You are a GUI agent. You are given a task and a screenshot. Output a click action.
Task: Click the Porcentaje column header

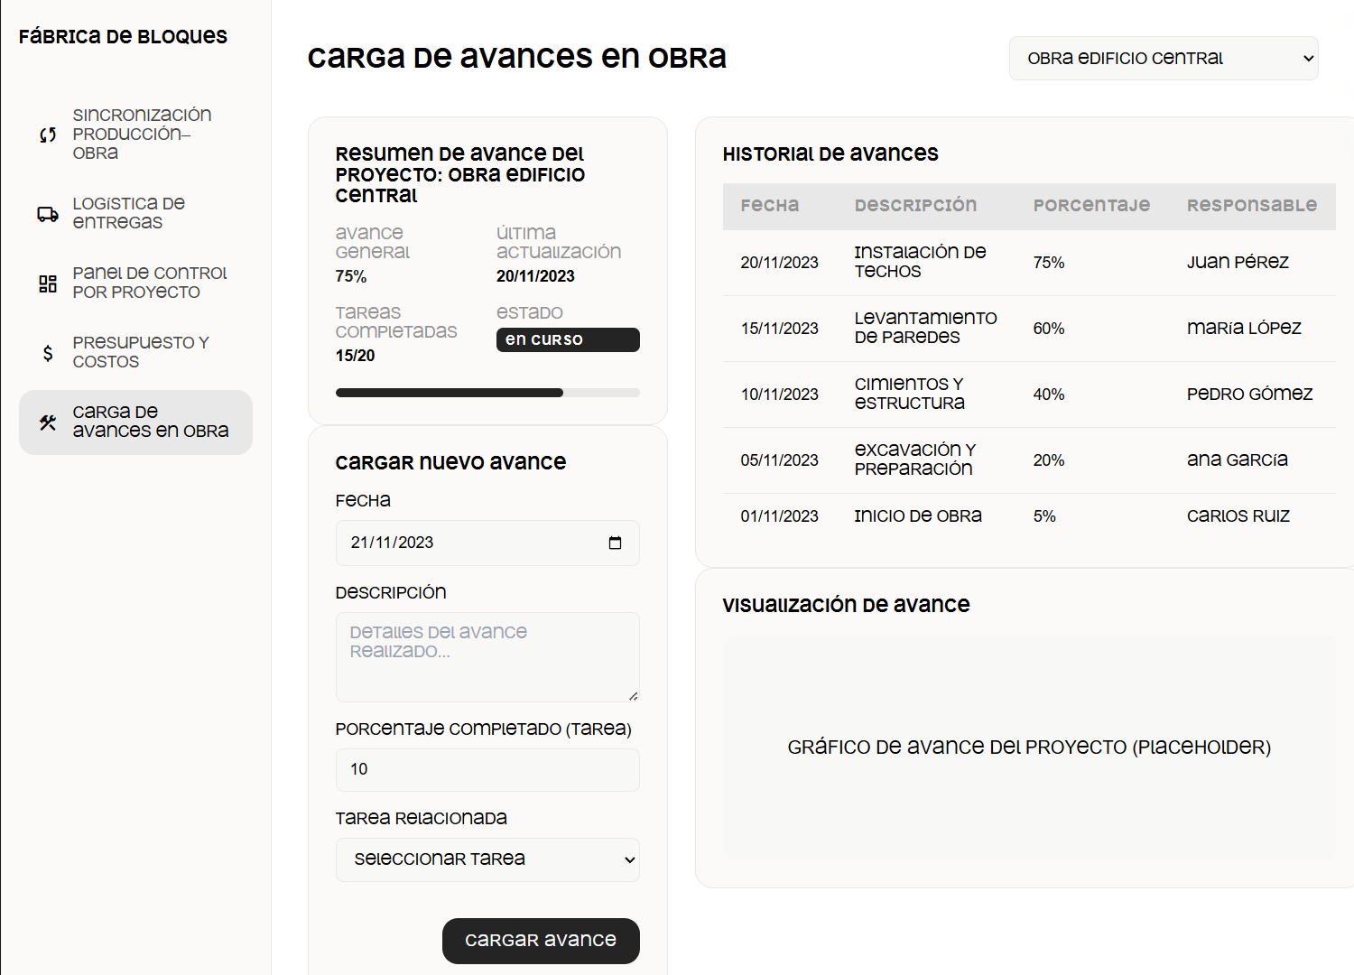point(1091,205)
